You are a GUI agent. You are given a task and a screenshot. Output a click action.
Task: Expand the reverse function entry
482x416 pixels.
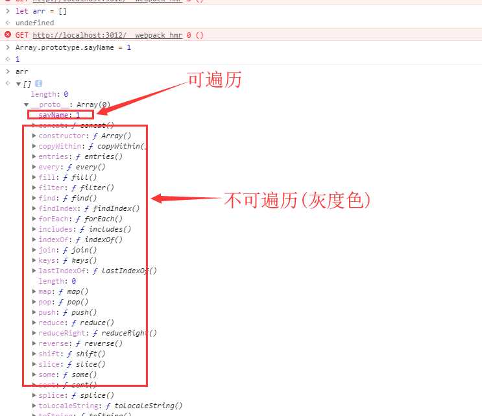(x=34, y=343)
